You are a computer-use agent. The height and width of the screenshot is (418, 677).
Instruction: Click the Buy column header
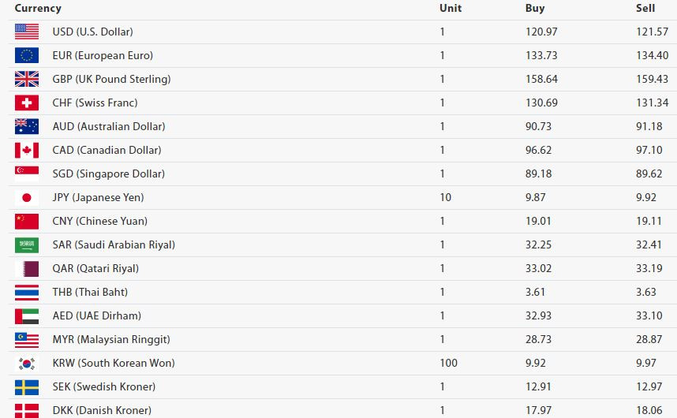point(535,8)
